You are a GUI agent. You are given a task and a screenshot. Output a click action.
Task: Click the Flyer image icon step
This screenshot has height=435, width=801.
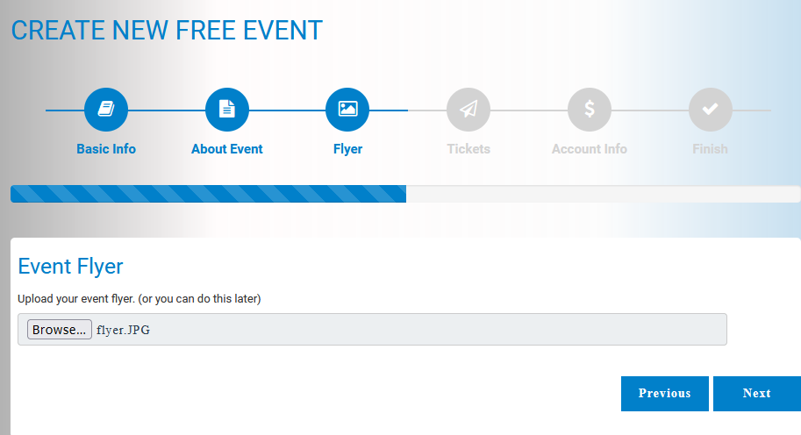click(347, 110)
